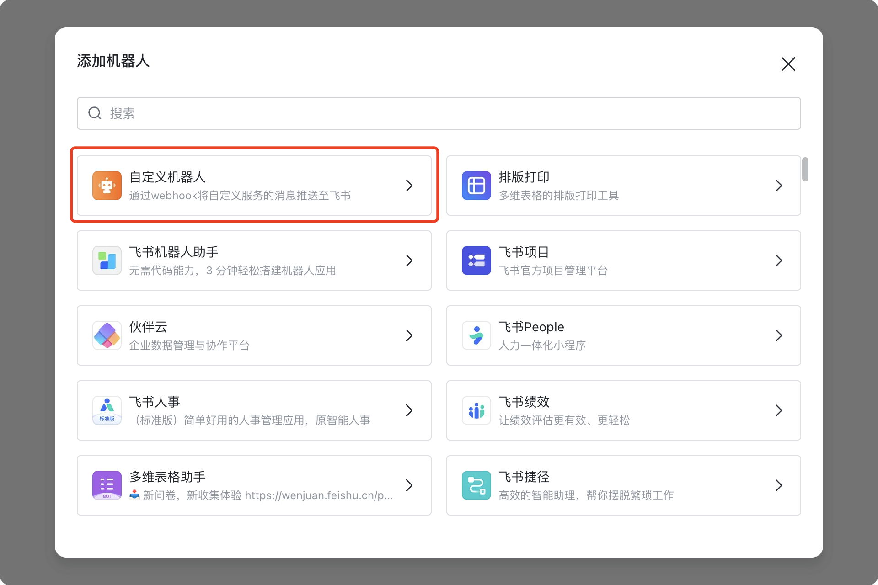Select the 飞书机器人助手 title text
Viewport: 878px width, 585px height.
click(x=174, y=252)
